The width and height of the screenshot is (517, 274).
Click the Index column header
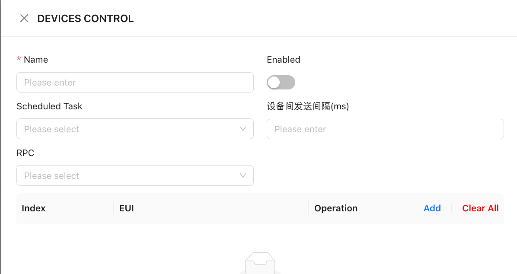point(34,208)
